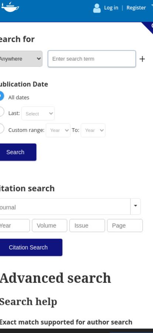153x333 pixels.
Task: Click the oil lamp site logo
Action: pyautogui.click(x=10, y=7)
